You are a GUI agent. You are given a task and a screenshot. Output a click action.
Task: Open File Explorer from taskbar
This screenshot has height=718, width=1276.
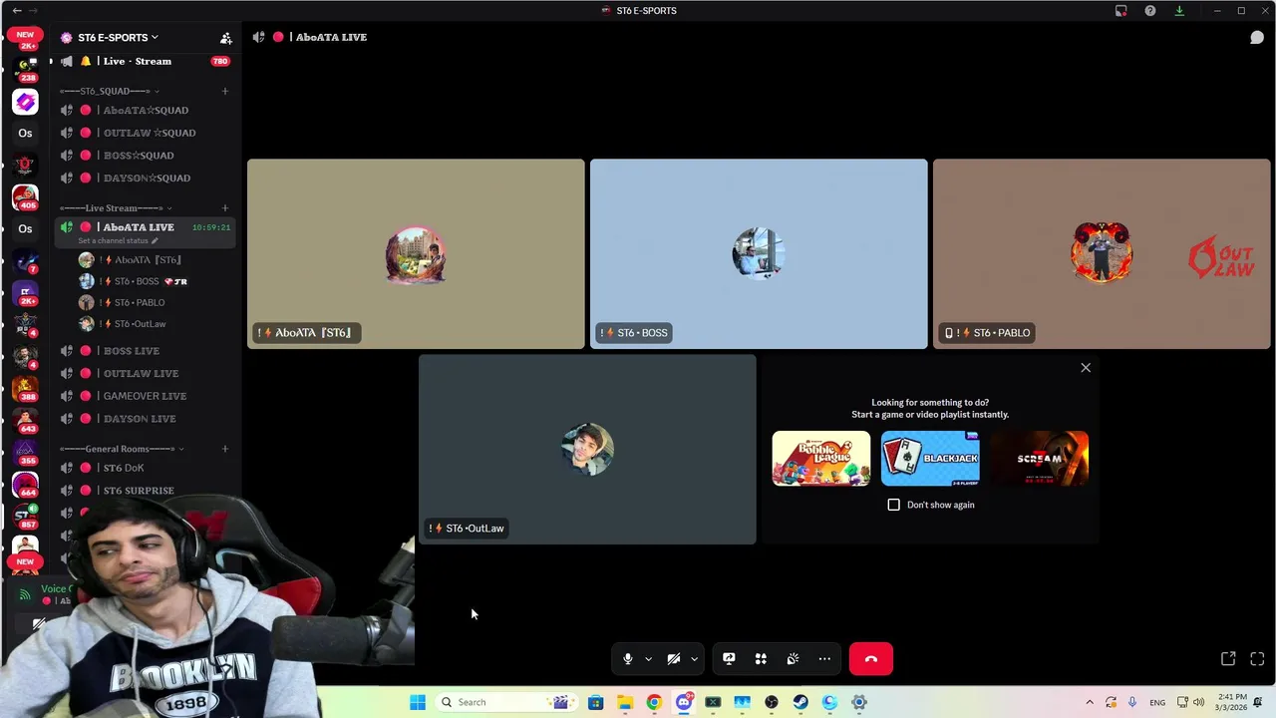pyautogui.click(x=625, y=702)
